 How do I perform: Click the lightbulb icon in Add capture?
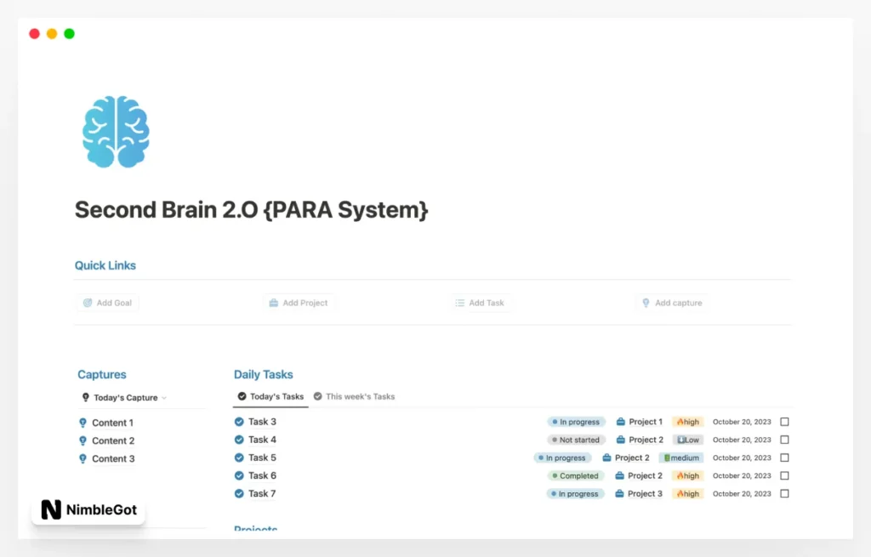646,303
